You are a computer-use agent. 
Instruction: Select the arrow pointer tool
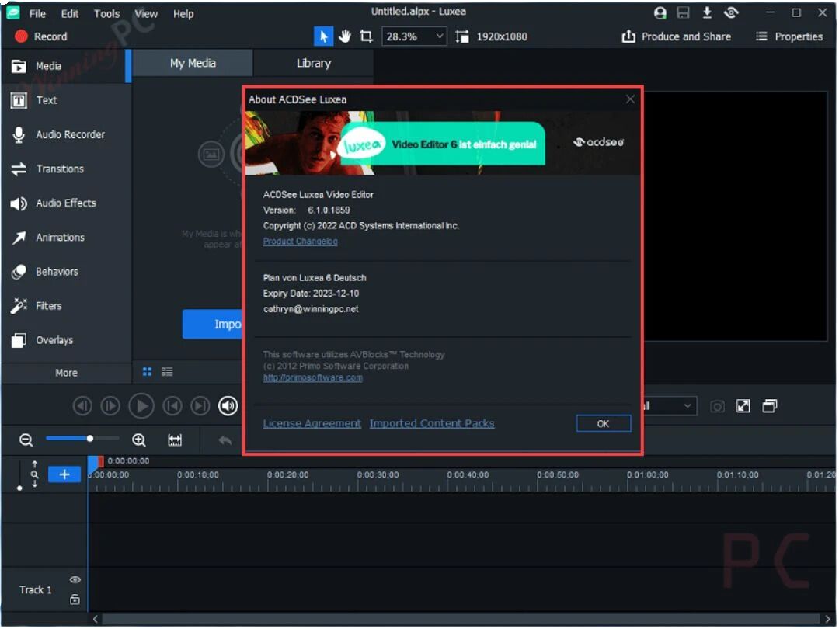[323, 36]
